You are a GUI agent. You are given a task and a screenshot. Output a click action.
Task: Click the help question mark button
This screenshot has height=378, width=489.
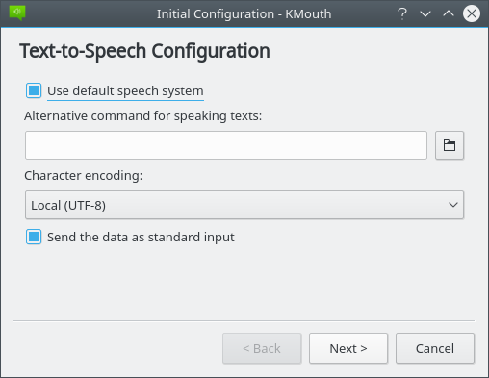coord(402,13)
